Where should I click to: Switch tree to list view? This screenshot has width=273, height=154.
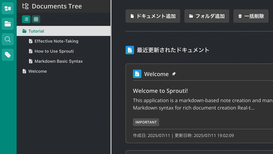click(x=26, y=19)
